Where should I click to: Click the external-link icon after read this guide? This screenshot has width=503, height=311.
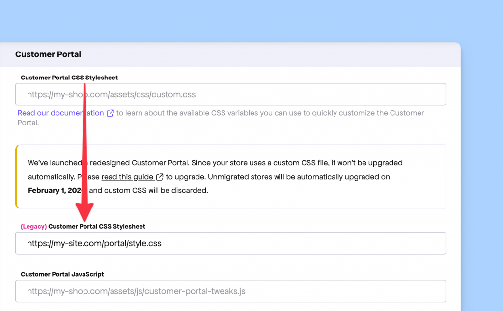click(x=160, y=177)
